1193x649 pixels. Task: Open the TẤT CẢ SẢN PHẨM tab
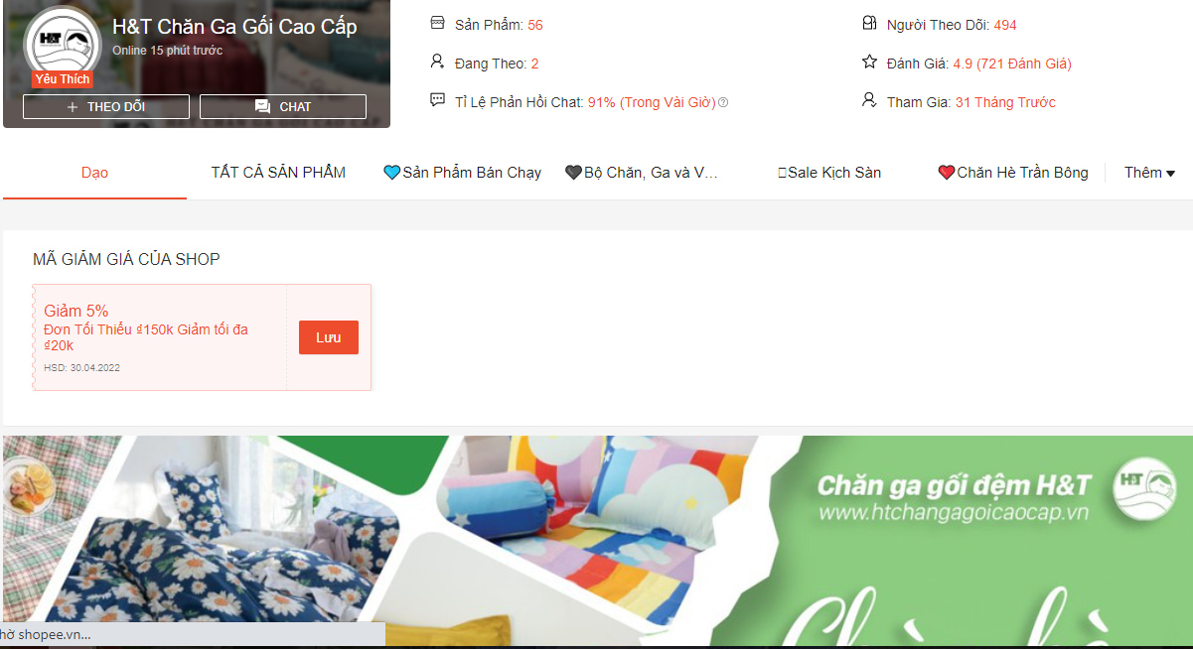click(x=278, y=173)
